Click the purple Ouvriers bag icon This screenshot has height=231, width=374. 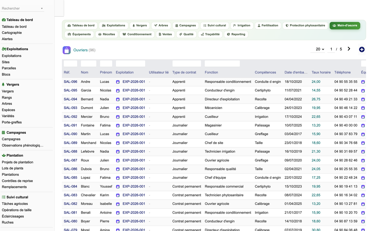coord(67,50)
